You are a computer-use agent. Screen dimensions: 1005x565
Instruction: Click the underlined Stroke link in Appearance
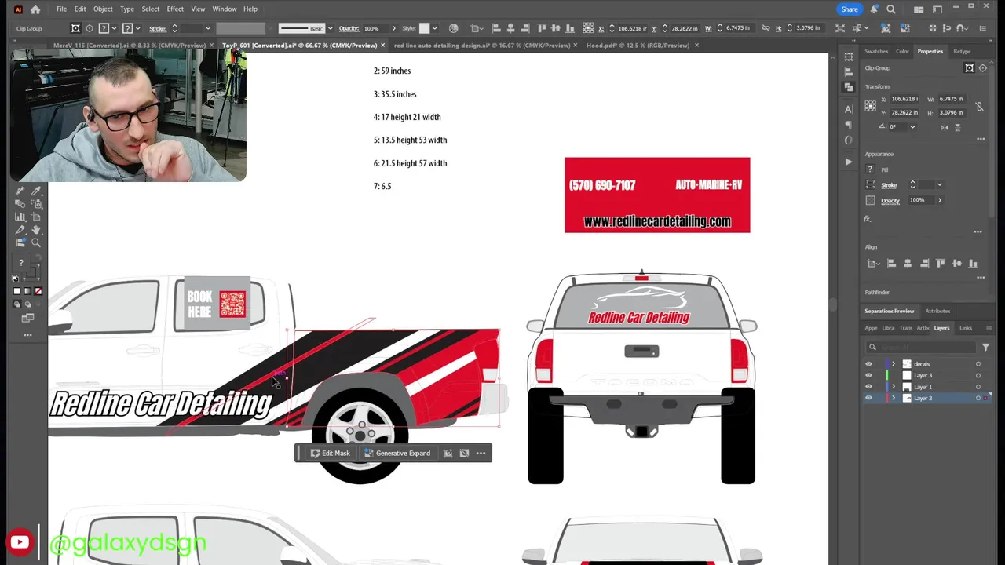(889, 185)
